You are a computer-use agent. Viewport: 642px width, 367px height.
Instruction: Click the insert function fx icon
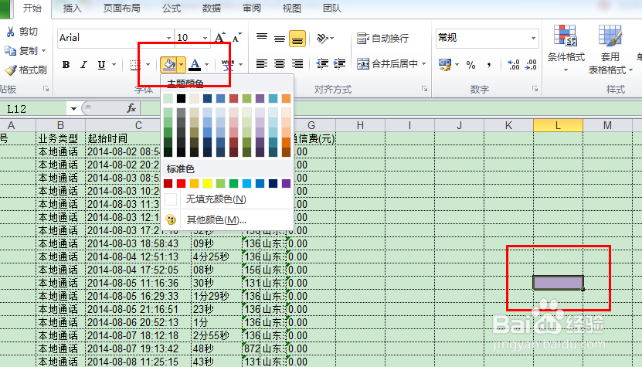[131, 108]
